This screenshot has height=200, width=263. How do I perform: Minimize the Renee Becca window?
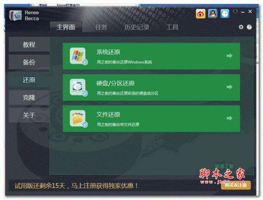pos(243,12)
